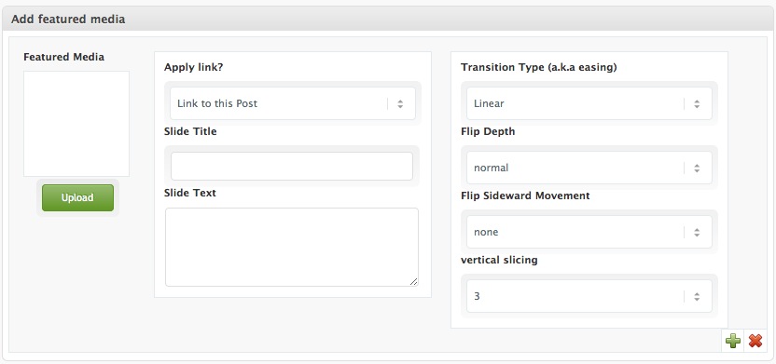
Task: Click the arrows icon on the Linear select
Action: point(697,103)
